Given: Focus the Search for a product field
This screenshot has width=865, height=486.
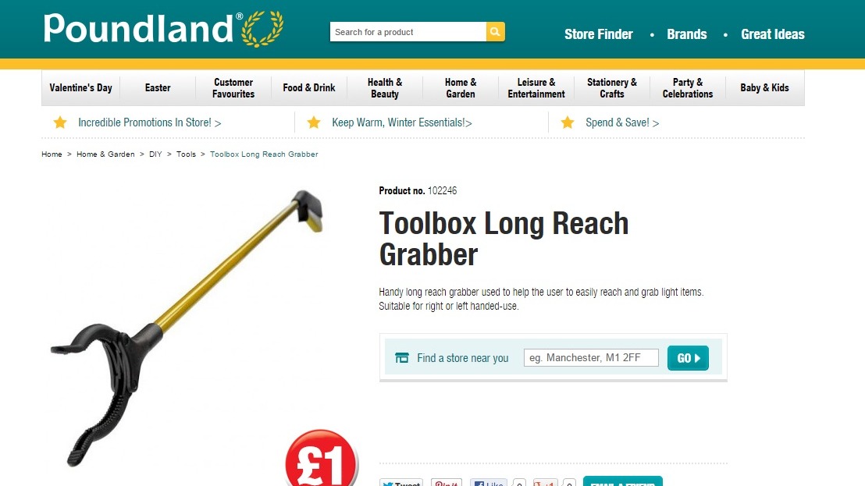Looking at the screenshot, I should [408, 32].
